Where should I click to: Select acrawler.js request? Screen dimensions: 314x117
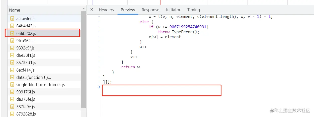(44, 18)
